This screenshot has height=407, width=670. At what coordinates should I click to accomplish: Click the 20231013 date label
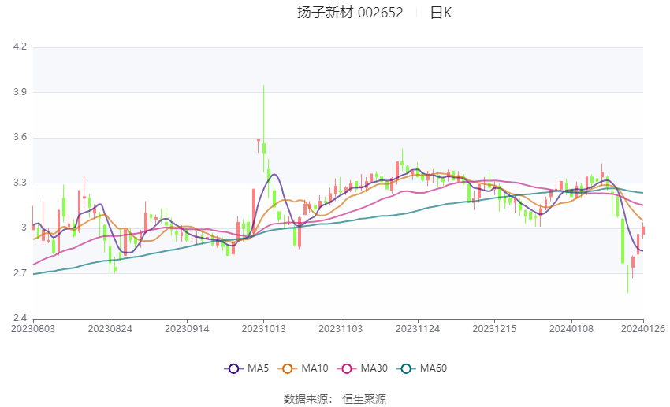[263, 329]
